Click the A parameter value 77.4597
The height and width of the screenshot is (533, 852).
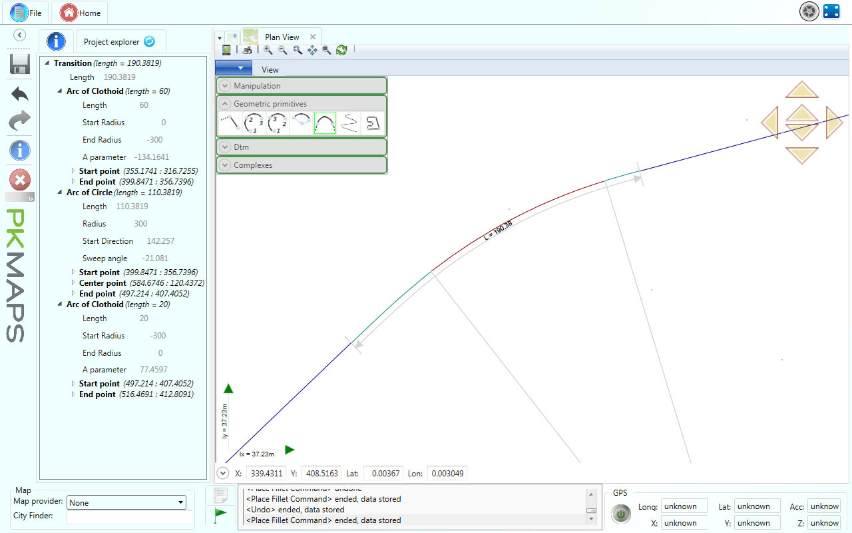tap(153, 370)
